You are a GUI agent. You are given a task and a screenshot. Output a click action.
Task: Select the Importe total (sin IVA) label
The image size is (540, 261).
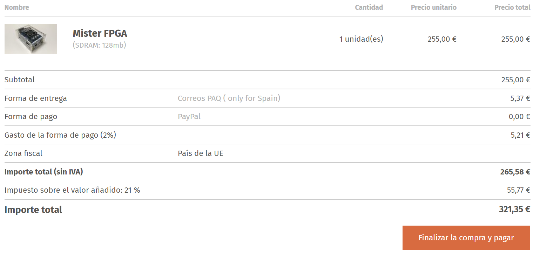click(x=43, y=172)
